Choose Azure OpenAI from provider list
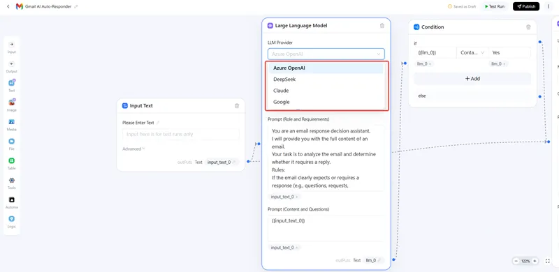Image resolution: width=559 pixels, height=272 pixels. coord(326,68)
